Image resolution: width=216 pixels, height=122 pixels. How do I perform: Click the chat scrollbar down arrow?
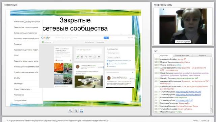point(211,112)
